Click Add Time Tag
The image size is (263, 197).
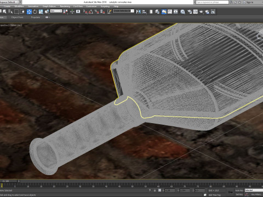(215, 195)
